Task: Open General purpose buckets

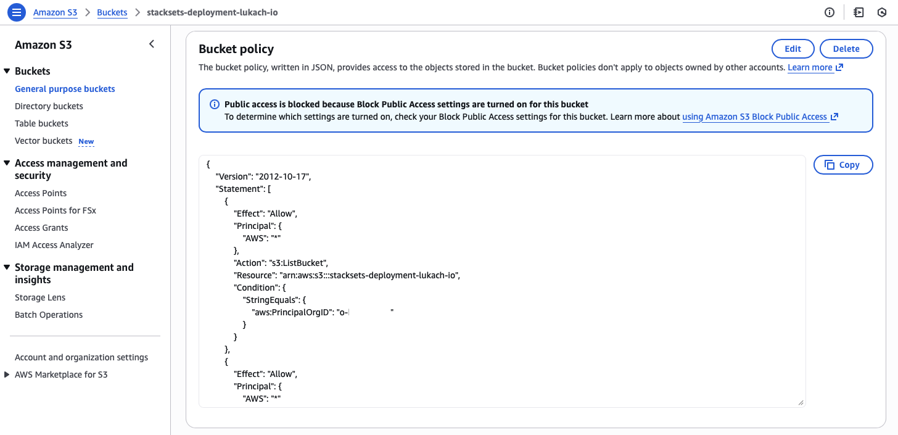Action: click(65, 89)
